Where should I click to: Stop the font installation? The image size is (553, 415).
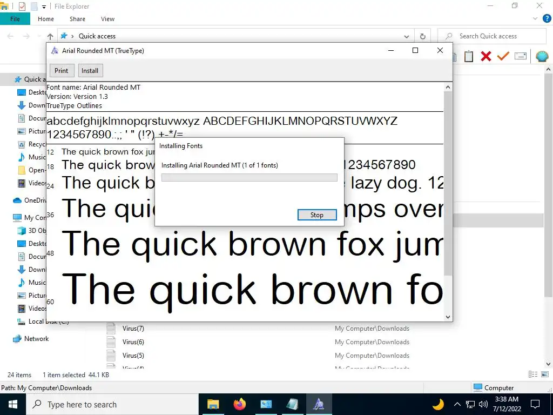pyautogui.click(x=316, y=215)
